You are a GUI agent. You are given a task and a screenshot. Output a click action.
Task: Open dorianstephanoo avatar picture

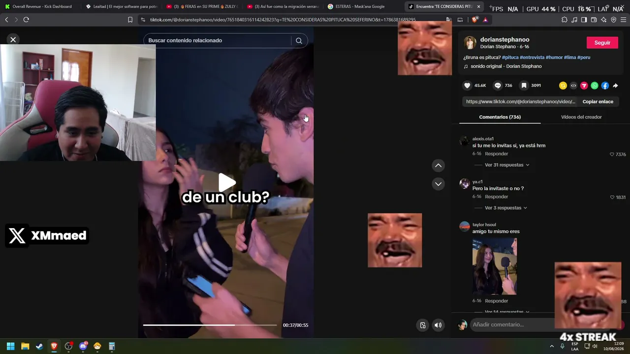(x=470, y=43)
